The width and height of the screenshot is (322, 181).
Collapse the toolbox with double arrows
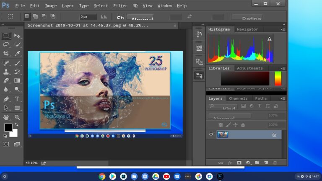click(3, 24)
